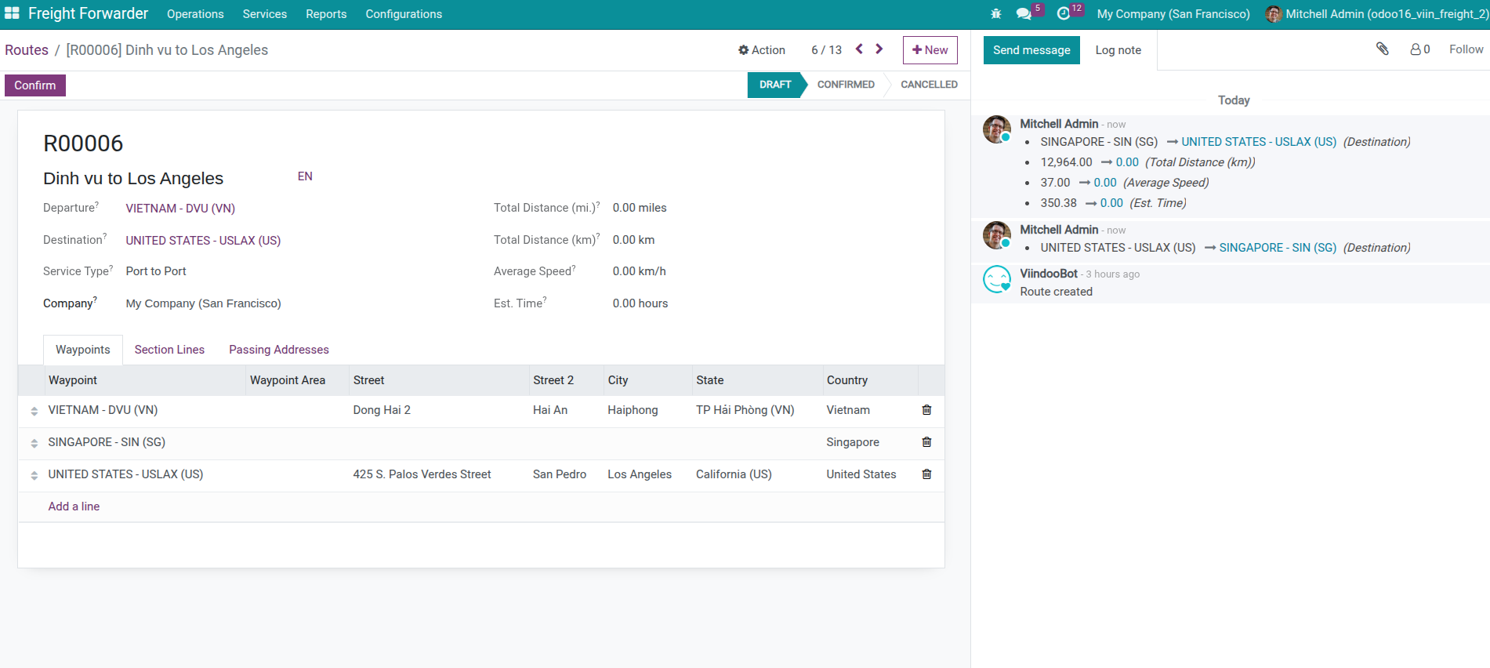This screenshot has height=668, width=1490.
Task: Open the activities clock icon
Action: (1064, 14)
